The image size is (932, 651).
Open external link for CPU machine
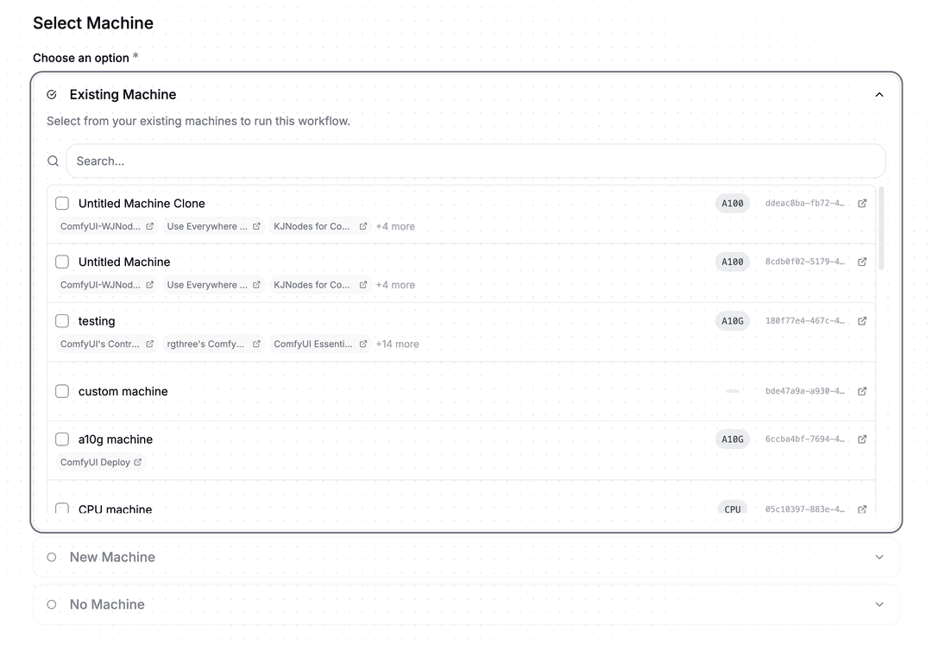click(x=862, y=509)
